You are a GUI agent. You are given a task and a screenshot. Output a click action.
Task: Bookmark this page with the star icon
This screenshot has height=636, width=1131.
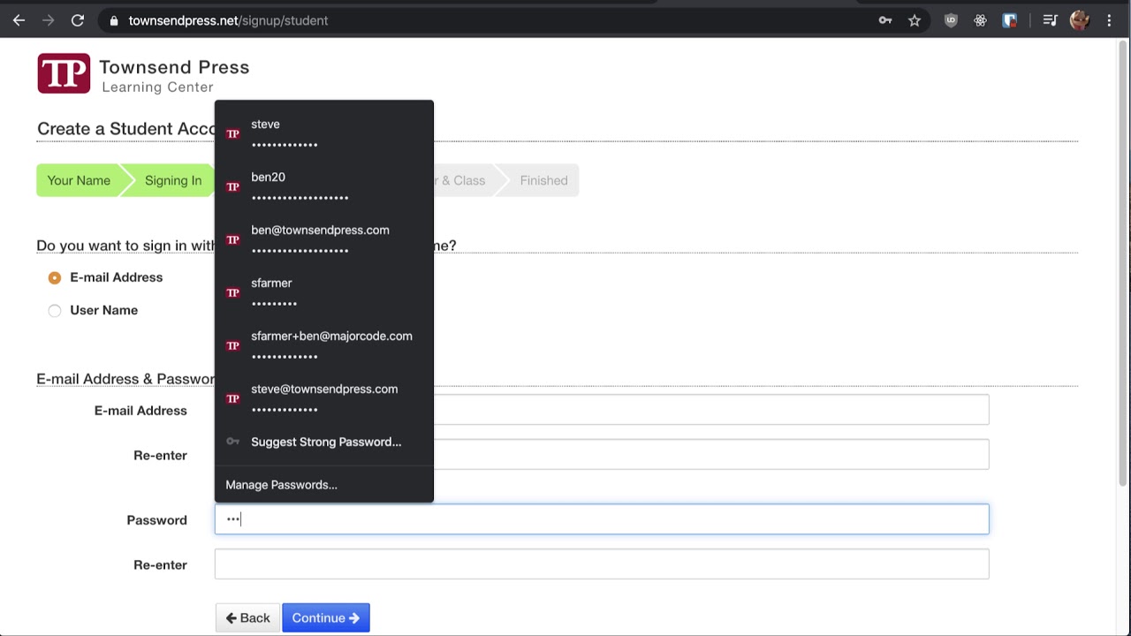click(x=915, y=20)
